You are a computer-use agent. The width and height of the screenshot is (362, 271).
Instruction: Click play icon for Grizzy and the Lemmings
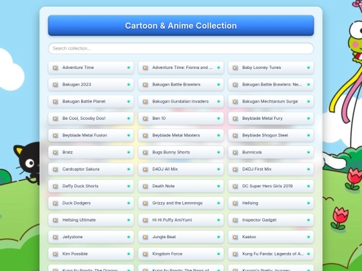145,203
